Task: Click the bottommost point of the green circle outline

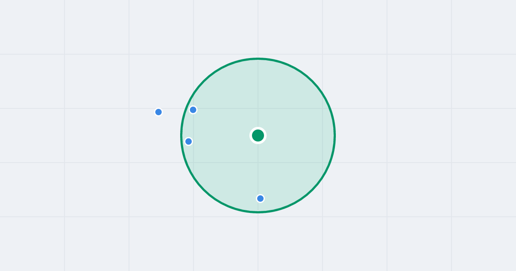Action: [258, 212]
